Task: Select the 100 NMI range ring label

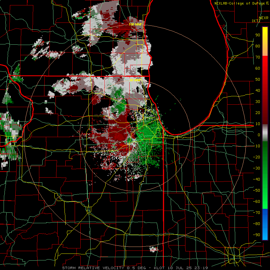Action: pos(135,25)
